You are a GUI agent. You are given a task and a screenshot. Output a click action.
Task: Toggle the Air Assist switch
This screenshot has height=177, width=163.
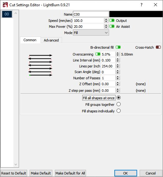pos(112,26)
